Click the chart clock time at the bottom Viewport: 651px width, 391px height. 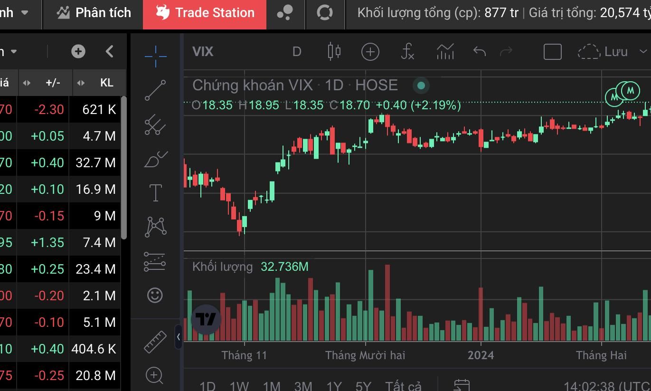point(607,386)
